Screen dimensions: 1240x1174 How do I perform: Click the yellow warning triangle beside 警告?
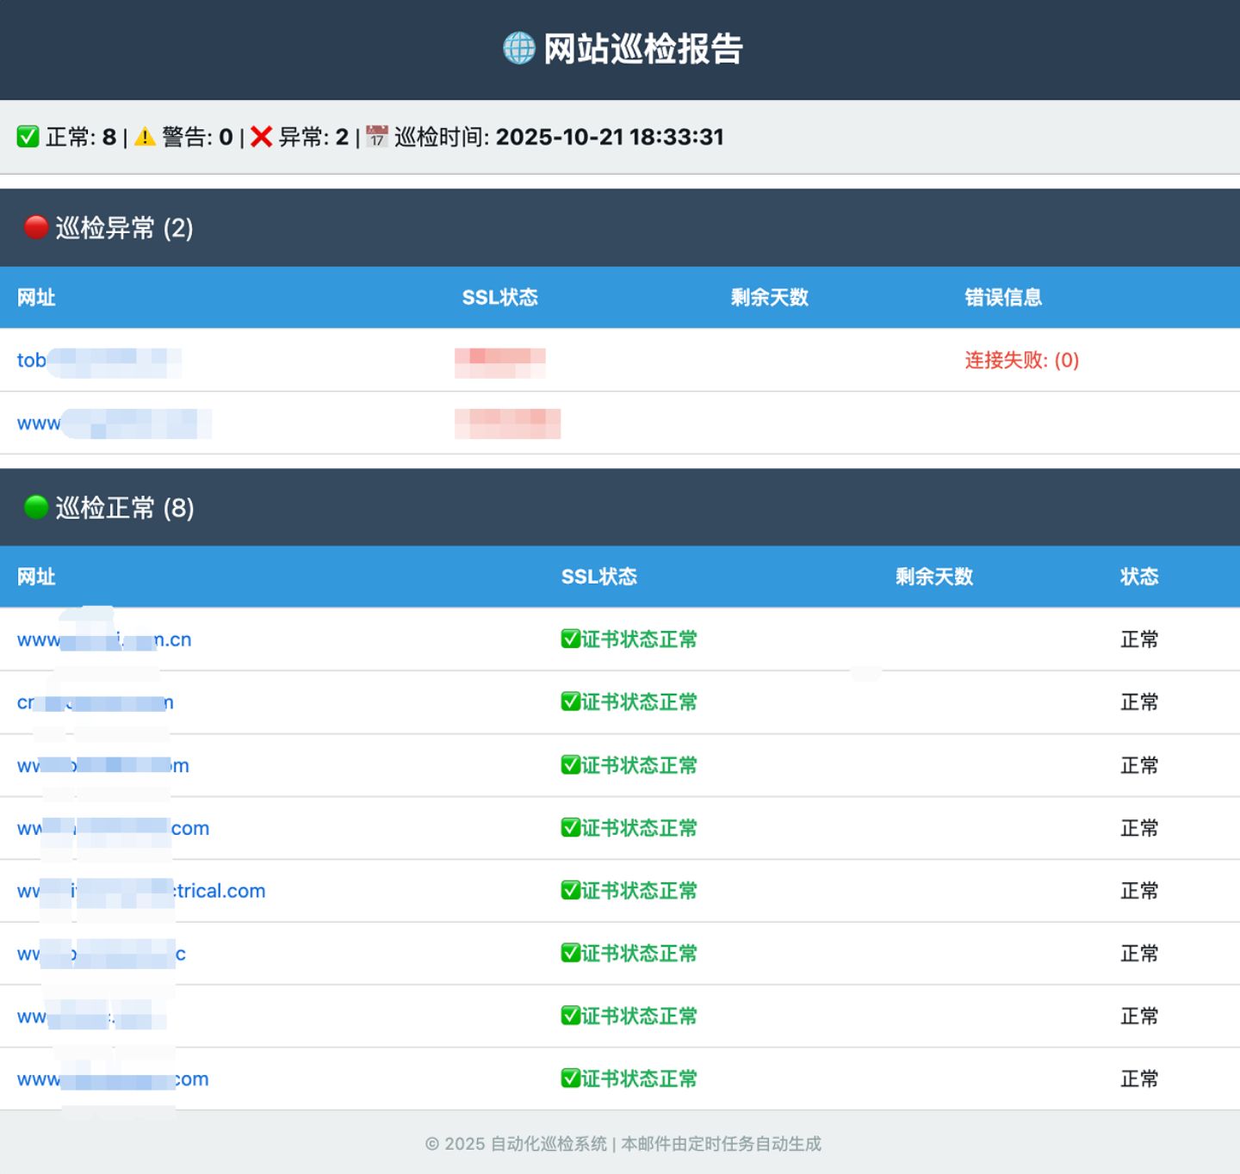pyautogui.click(x=145, y=137)
